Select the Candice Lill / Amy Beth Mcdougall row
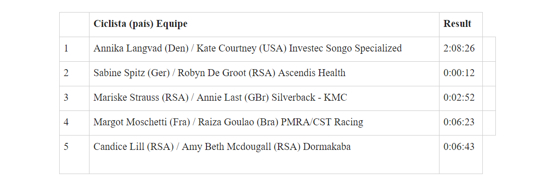 click(271, 155)
